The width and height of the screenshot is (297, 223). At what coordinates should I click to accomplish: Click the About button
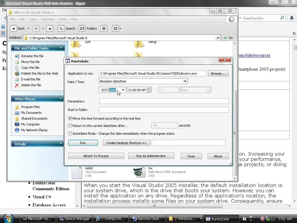(218, 156)
